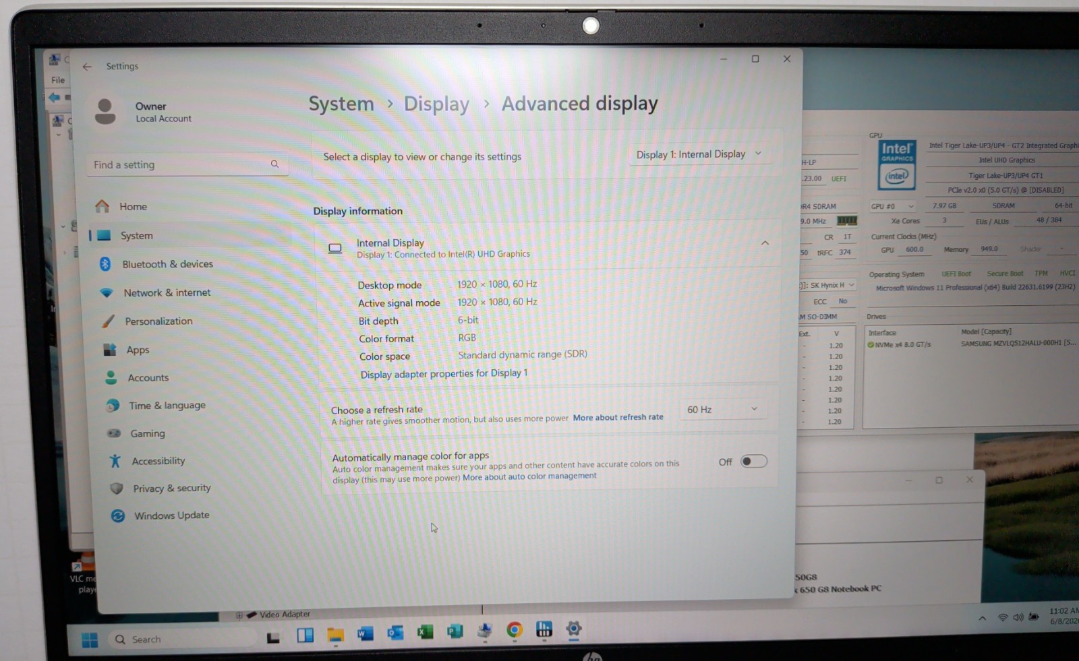This screenshot has width=1079, height=661.
Task: Open Network & internet settings
Action: 167,292
